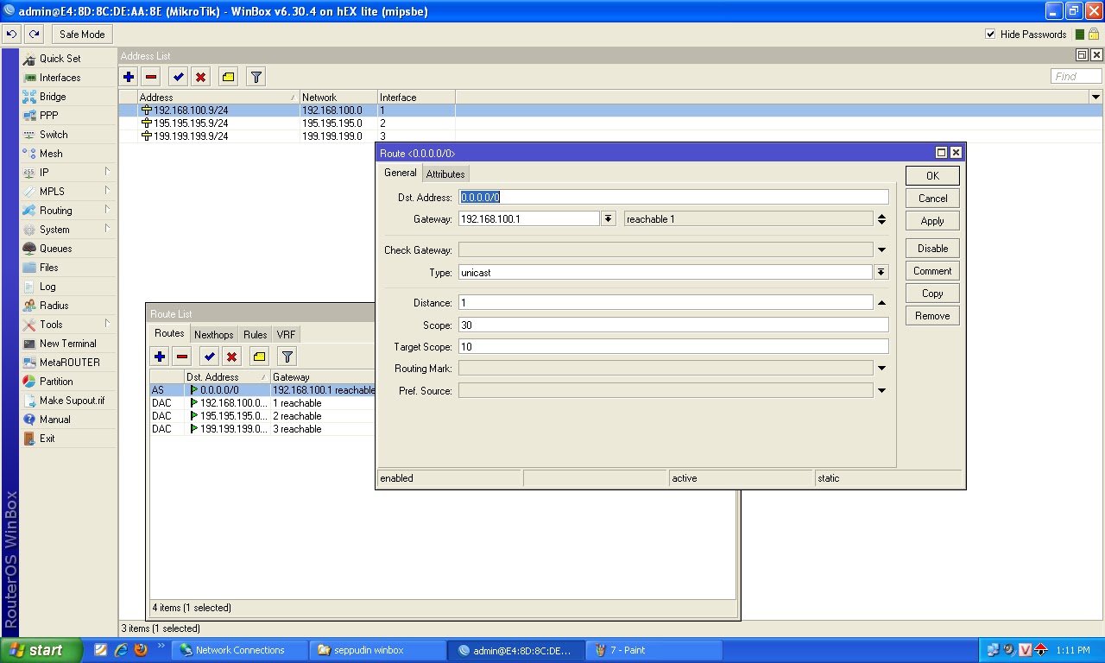Add new route with plus icon in Route List
The height and width of the screenshot is (663, 1105).
(x=160, y=356)
